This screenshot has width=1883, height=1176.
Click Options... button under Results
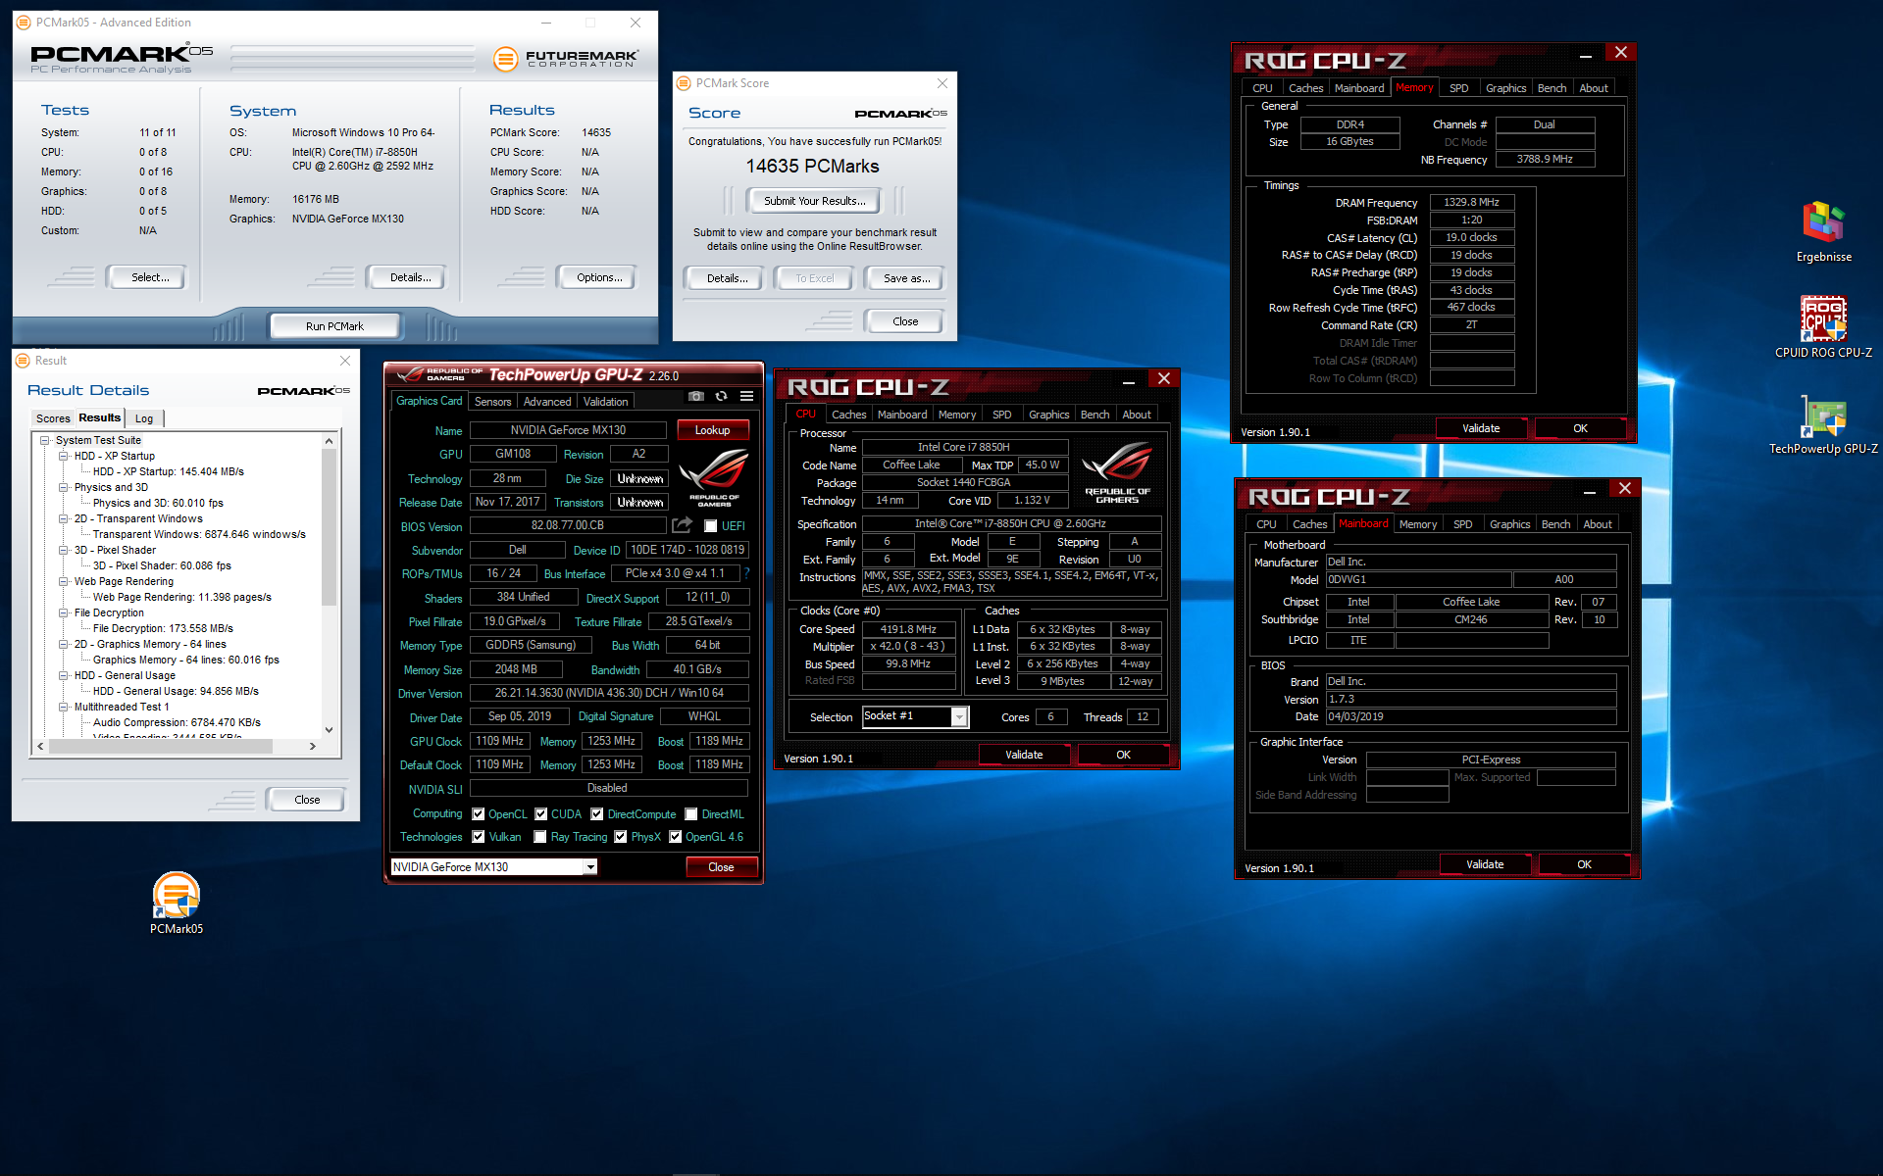pyautogui.click(x=599, y=277)
